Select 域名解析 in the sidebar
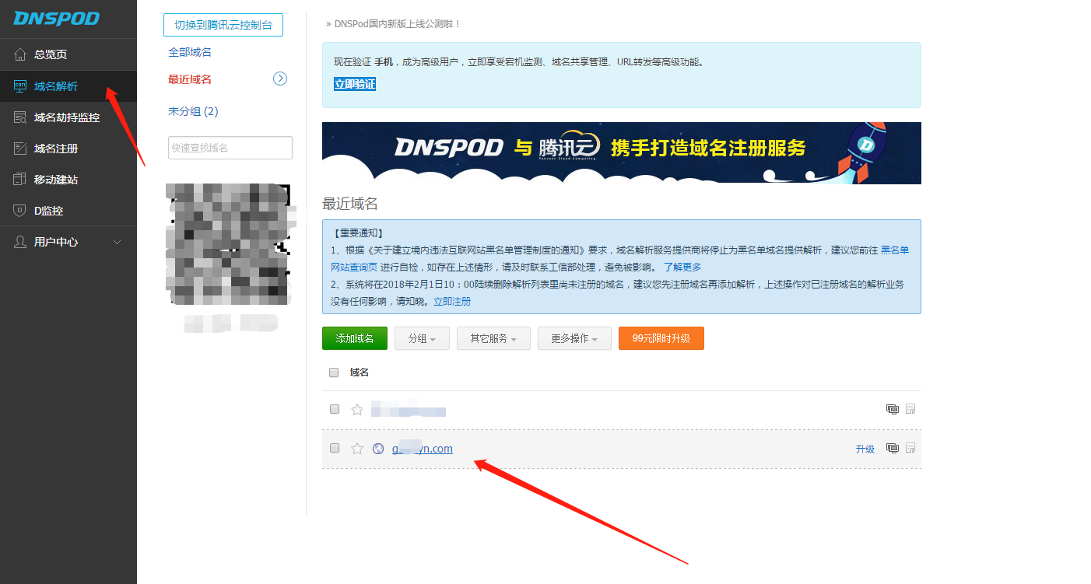 pos(68,86)
